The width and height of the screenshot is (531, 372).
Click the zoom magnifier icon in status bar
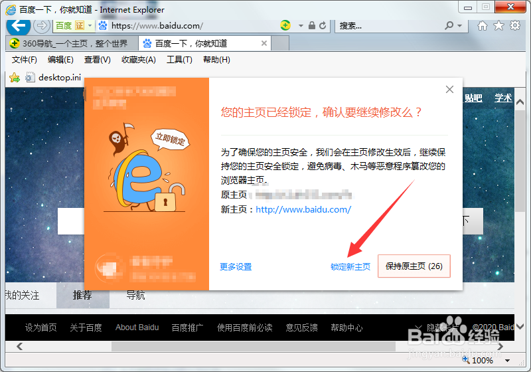(466, 360)
